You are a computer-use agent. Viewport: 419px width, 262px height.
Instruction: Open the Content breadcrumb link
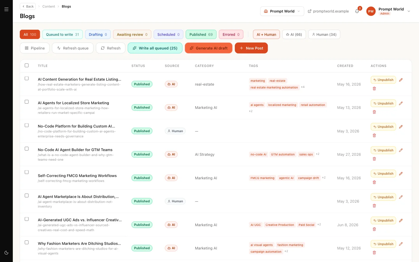tap(49, 6)
